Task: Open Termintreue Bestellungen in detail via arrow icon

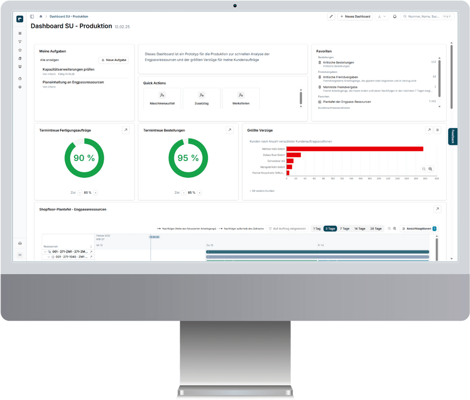Action: tap(230, 130)
